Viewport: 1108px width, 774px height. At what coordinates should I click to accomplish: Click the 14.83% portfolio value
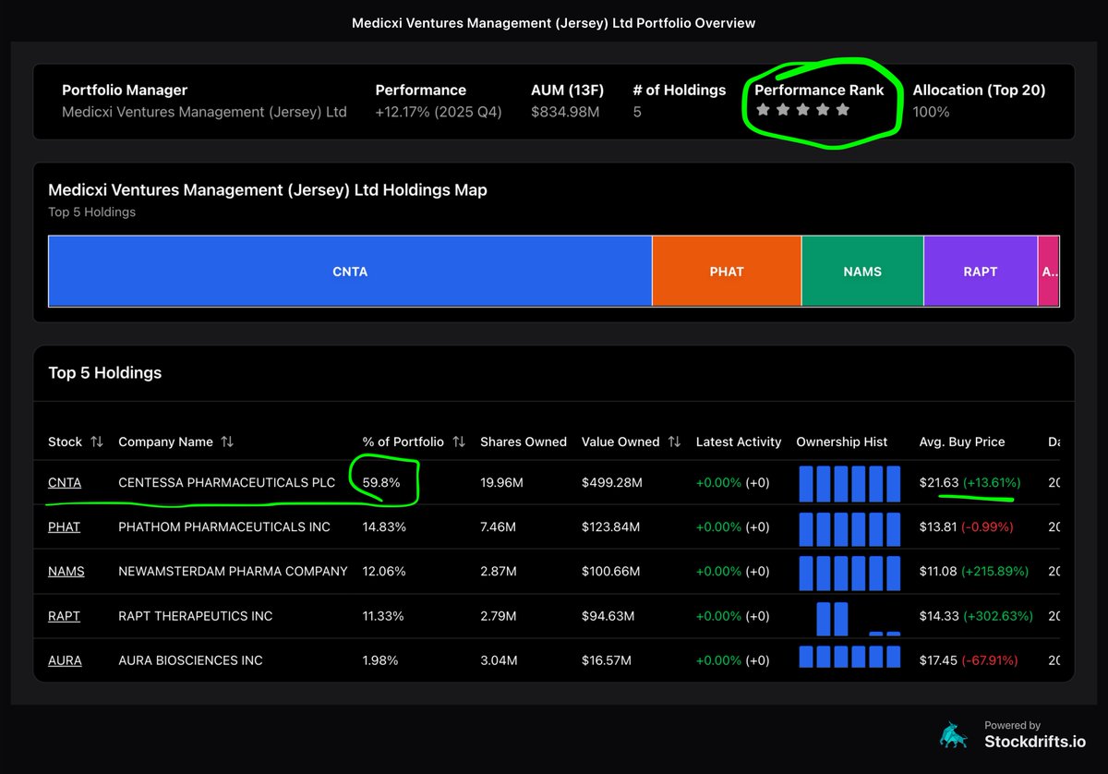[384, 526]
